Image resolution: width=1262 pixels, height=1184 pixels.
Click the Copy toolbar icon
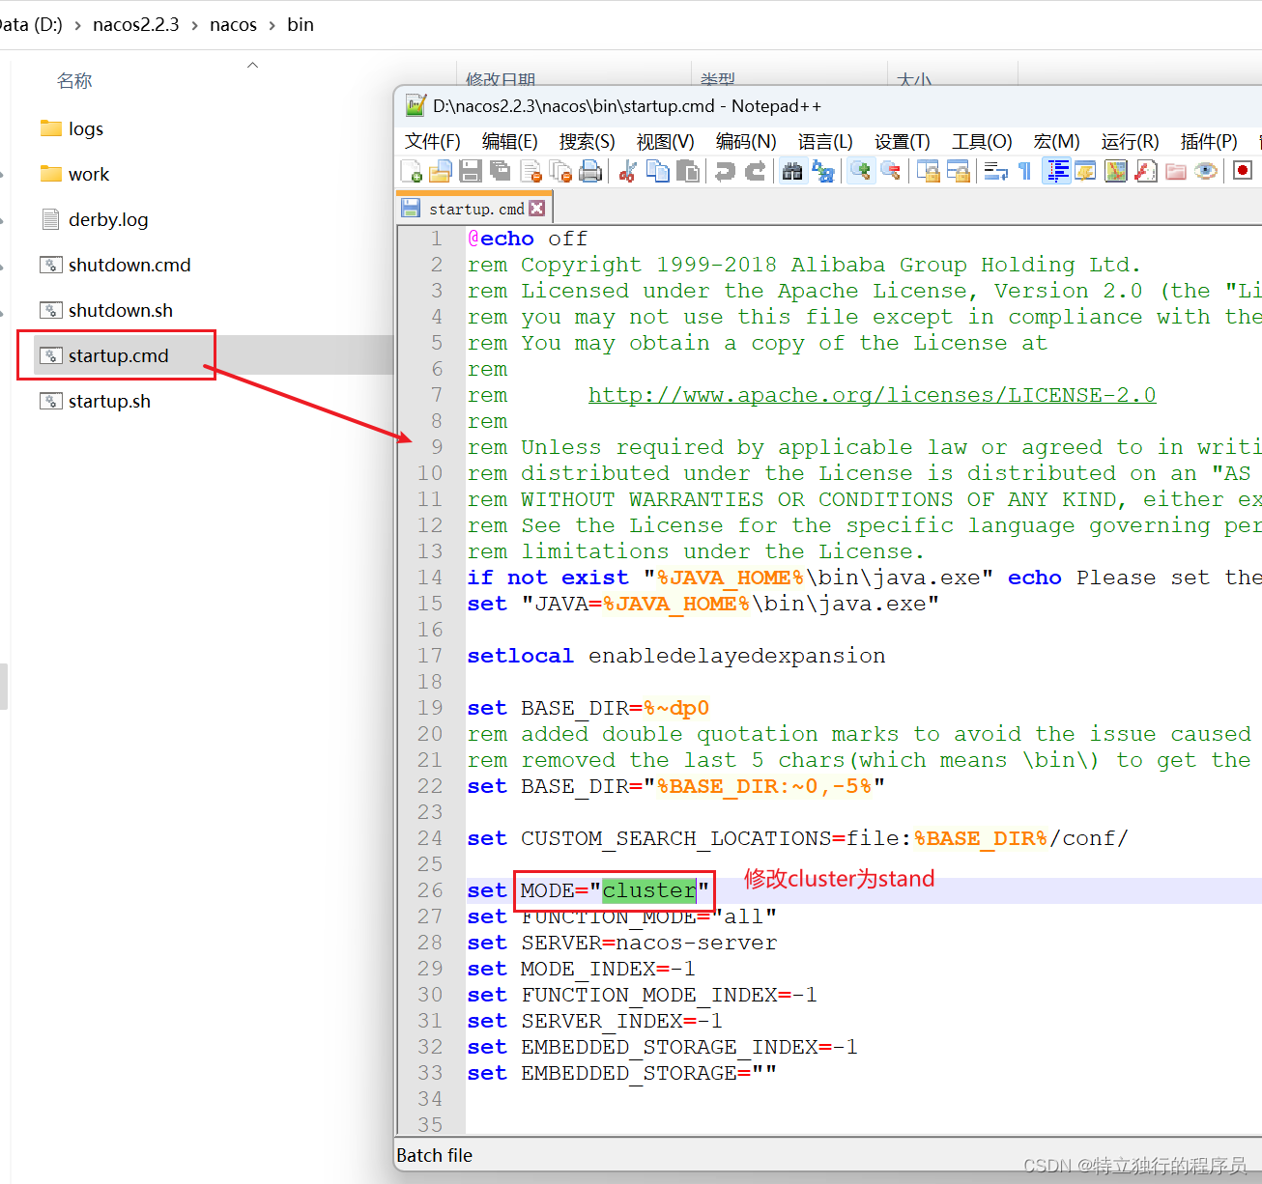coord(658,172)
